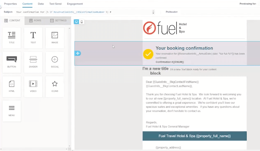Select the Divider content block
Screen dimensions: 260x151
pos(33,62)
